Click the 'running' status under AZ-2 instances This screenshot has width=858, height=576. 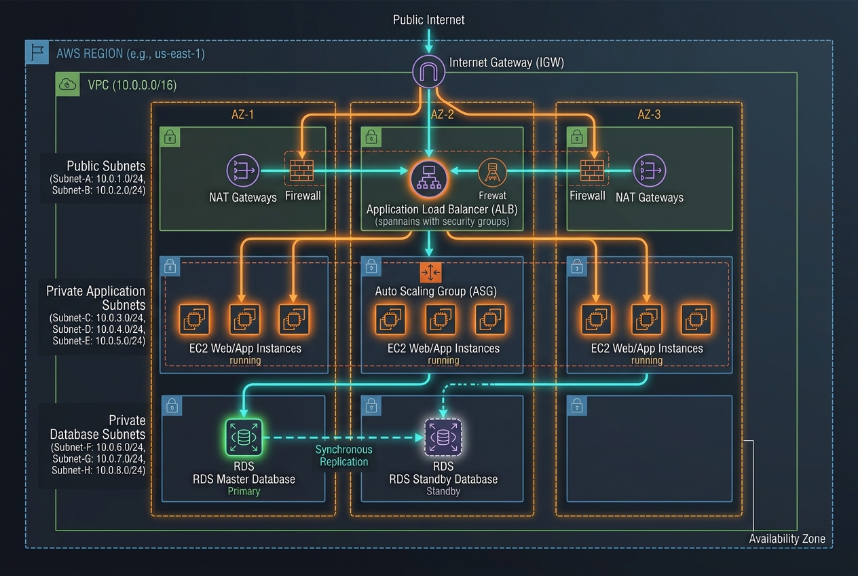[x=443, y=360]
